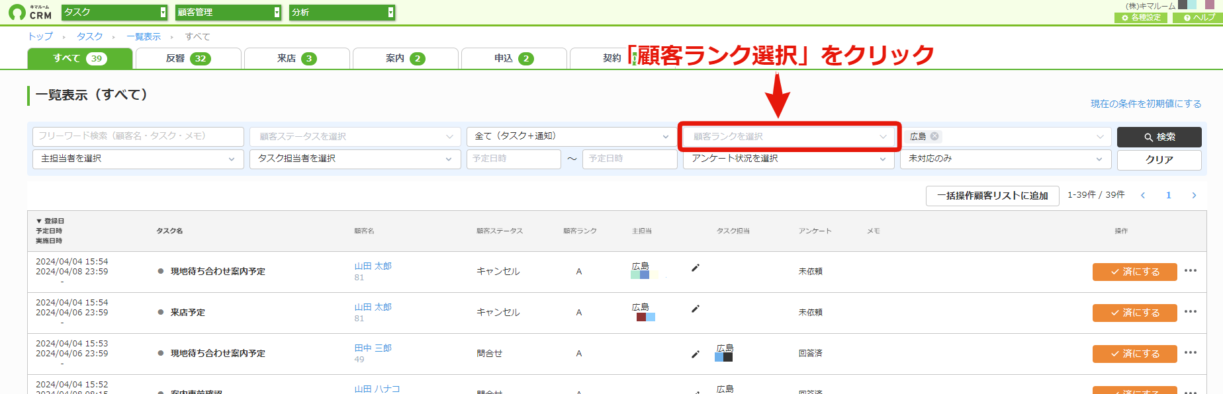The image size is (1223, 394).
Task: Expand 顧客ステータスを選択 dropdown
Action: point(355,136)
